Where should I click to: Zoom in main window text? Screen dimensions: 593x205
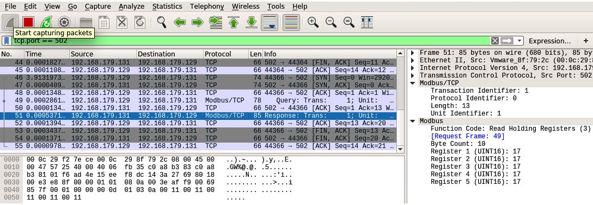[x=313, y=22]
